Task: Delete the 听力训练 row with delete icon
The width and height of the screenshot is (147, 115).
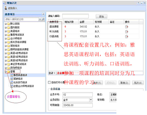Action: (127, 31)
